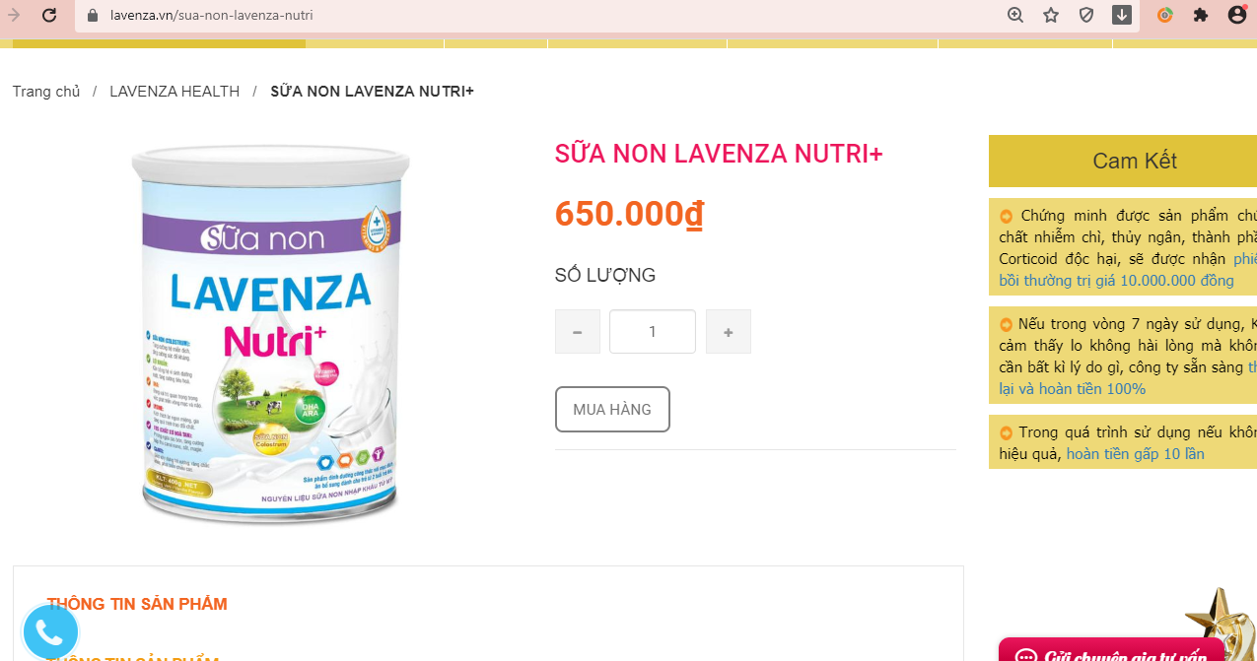Open the download extension icon
This screenshot has width=1257, height=661.
1122,15
